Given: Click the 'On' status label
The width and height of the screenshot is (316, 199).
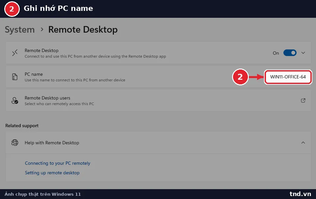Looking at the screenshot, I should (276, 53).
